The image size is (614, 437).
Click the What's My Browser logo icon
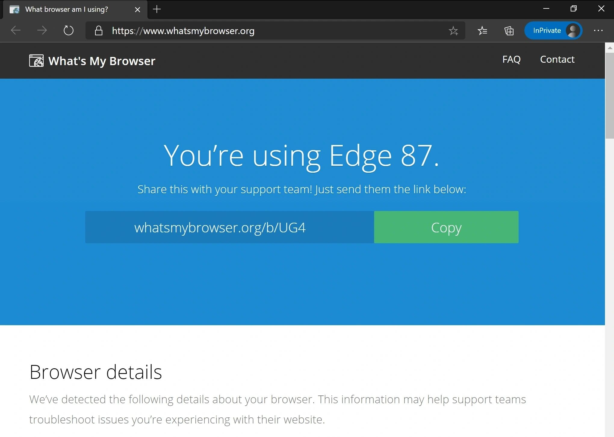36,61
